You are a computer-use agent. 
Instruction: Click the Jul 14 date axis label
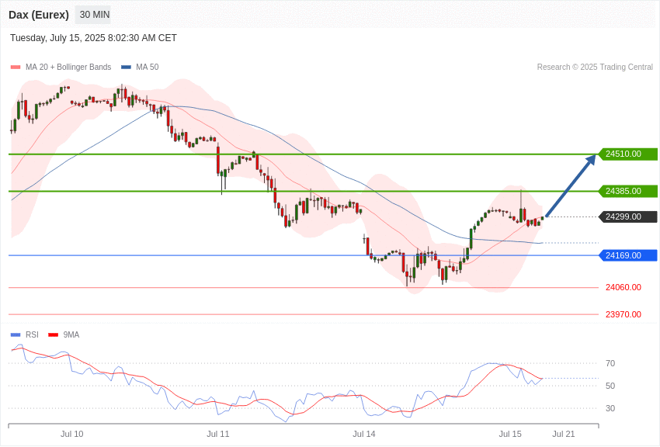pyautogui.click(x=364, y=434)
